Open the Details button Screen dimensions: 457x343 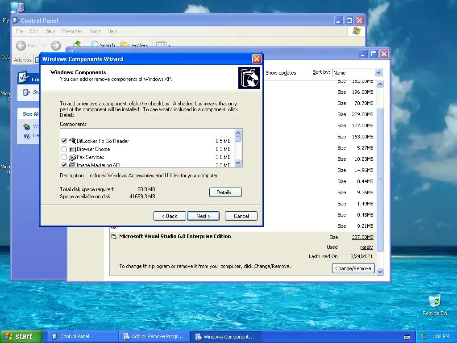tap(225, 192)
